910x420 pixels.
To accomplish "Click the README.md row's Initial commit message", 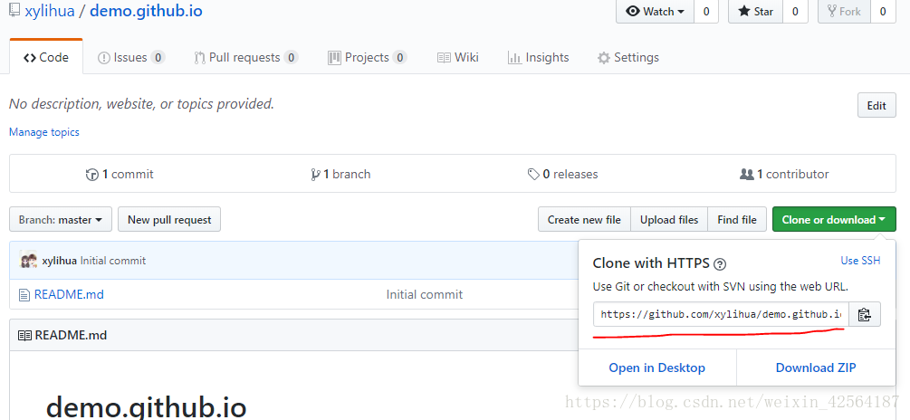I will pyautogui.click(x=425, y=295).
